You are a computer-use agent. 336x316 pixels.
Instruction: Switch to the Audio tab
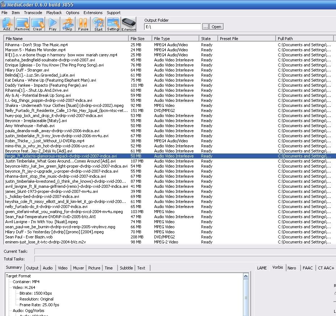[x=48, y=268]
